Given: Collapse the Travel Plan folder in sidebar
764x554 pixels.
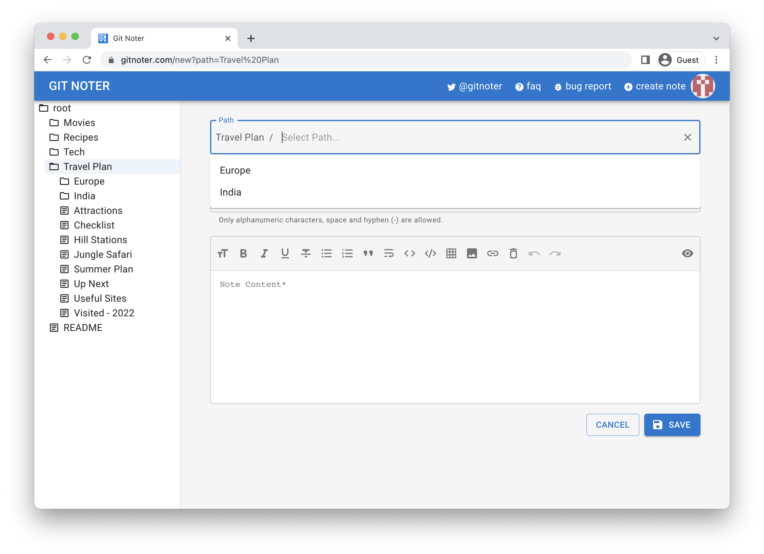Looking at the screenshot, I should (x=88, y=167).
